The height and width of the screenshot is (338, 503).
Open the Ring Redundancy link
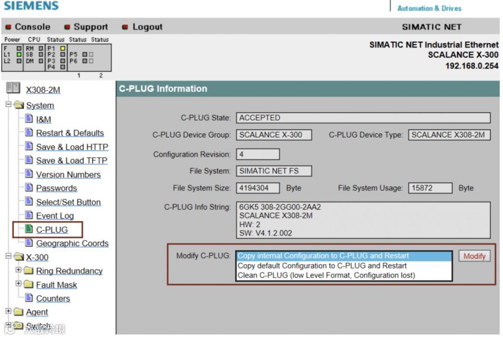click(x=69, y=270)
